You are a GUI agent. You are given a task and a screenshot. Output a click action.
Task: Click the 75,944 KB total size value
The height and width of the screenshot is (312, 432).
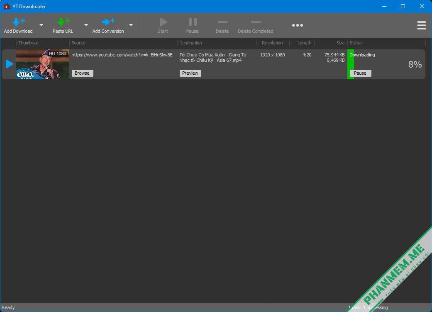[x=334, y=55]
